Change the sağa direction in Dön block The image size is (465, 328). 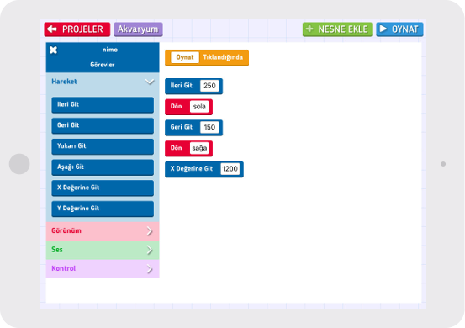click(x=199, y=148)
